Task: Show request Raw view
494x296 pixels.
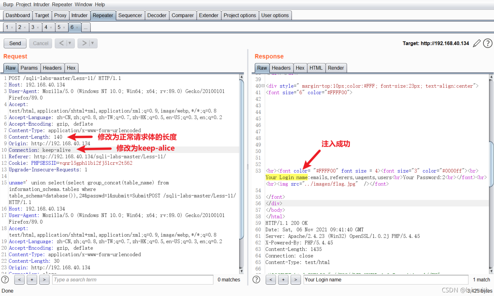Action: [x=11, y=68]
